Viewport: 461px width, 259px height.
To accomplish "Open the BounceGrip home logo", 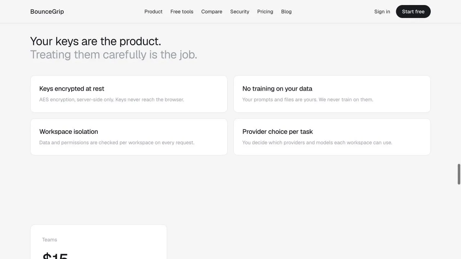I will [x=47, y=12].
